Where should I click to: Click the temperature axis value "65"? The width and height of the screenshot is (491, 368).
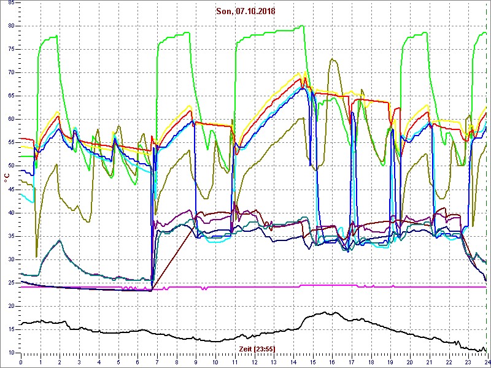[10, 96]
